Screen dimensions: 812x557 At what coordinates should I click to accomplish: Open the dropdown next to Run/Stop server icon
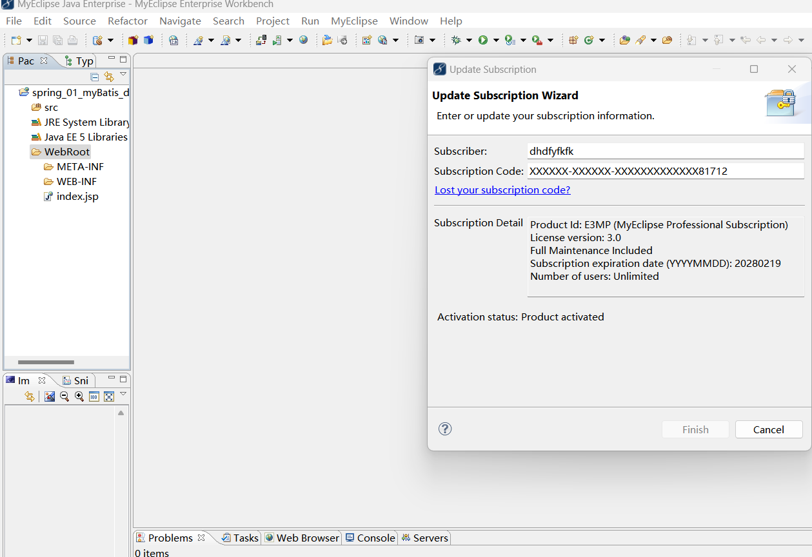(x=290, y=40)
